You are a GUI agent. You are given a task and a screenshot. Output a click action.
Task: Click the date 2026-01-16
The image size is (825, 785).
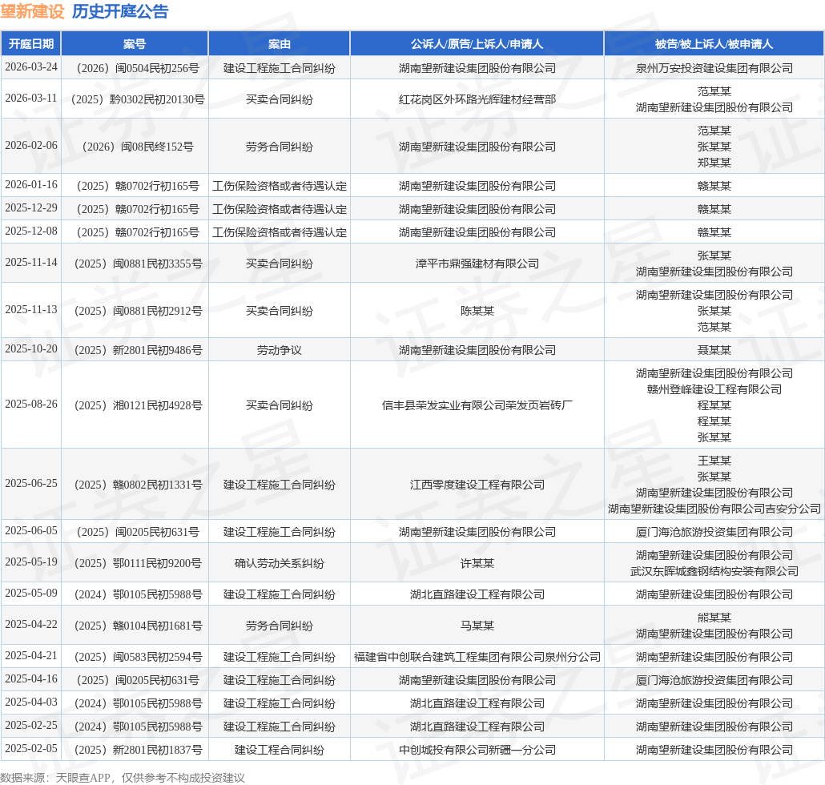pyautogui.click(x=31, y=185)
